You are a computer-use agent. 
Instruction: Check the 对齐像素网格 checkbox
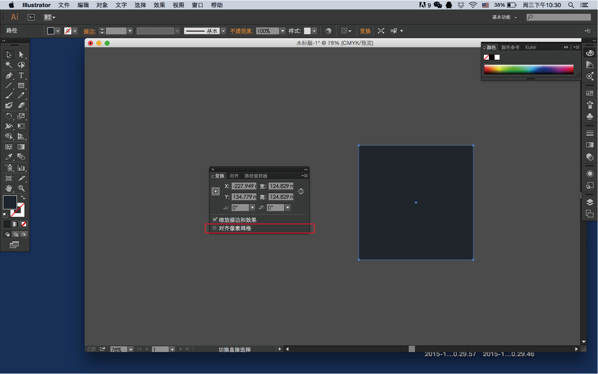point(215,228)
